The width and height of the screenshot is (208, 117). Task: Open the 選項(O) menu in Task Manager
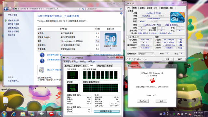point(75,61)
